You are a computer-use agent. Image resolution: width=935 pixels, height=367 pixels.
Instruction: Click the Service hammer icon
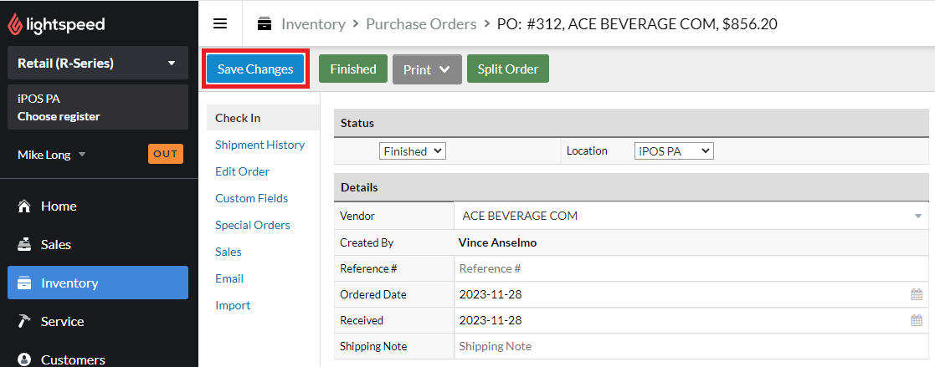(x=24, y=321)
